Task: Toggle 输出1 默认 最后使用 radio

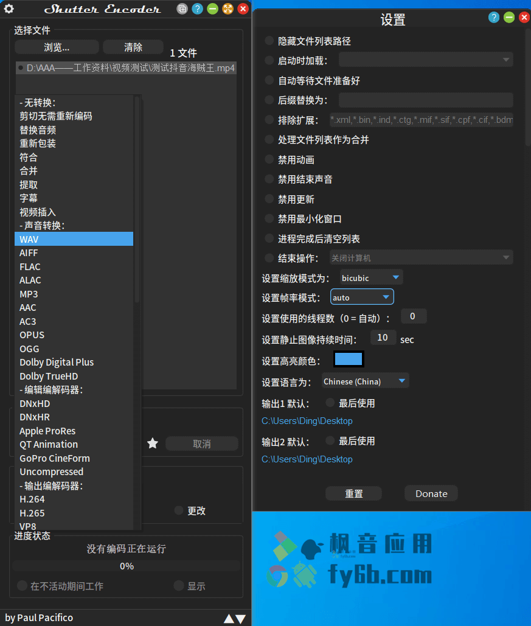Action: click(330, 403)
